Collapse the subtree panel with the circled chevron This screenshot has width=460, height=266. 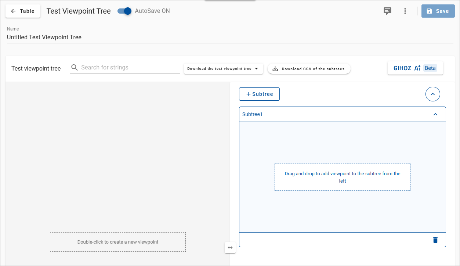click(432, 94)
